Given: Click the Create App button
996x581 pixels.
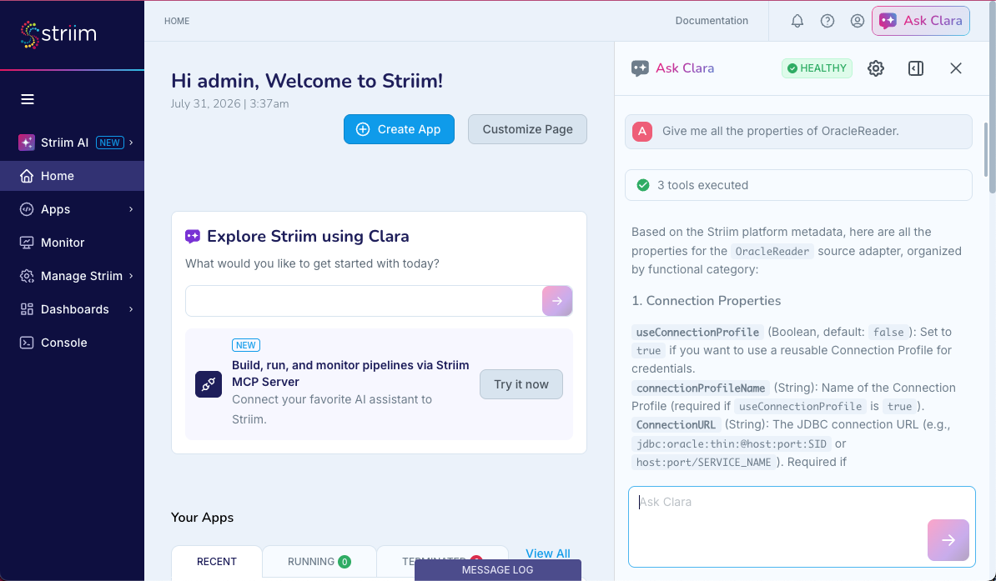Looking at the screenshot, I should [x=399, y=129].
